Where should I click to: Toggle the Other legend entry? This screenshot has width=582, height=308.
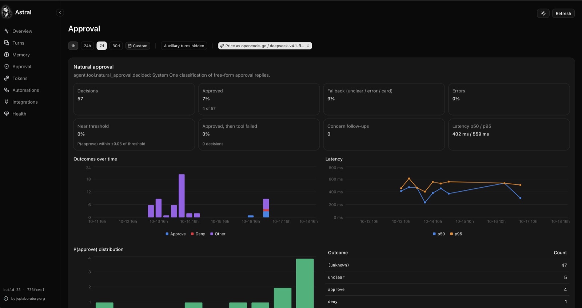click(218, 234)
